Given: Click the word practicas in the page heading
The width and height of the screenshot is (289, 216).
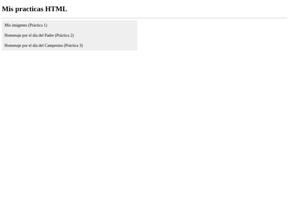Looking at the screenshot, I should coord(29,9).
